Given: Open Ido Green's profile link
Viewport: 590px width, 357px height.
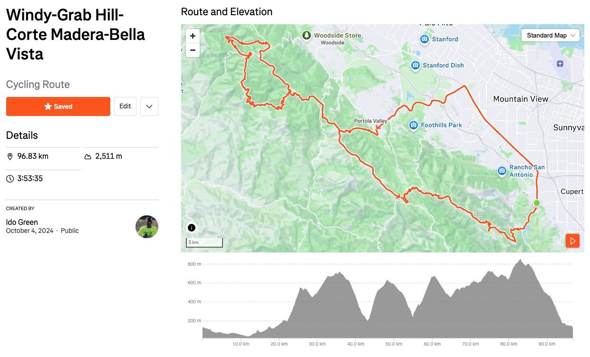Looking at the screenshot, I should pyautogui.click(x=22, y=222).
